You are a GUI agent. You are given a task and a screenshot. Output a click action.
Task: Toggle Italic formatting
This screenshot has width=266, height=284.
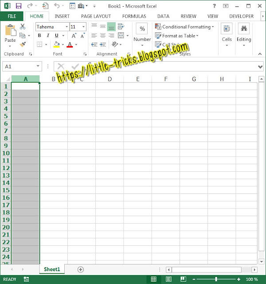coord(48,35)
